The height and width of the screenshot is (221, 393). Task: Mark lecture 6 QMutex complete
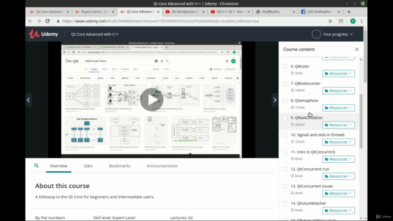pyautogui.click(x=285, y=66)
